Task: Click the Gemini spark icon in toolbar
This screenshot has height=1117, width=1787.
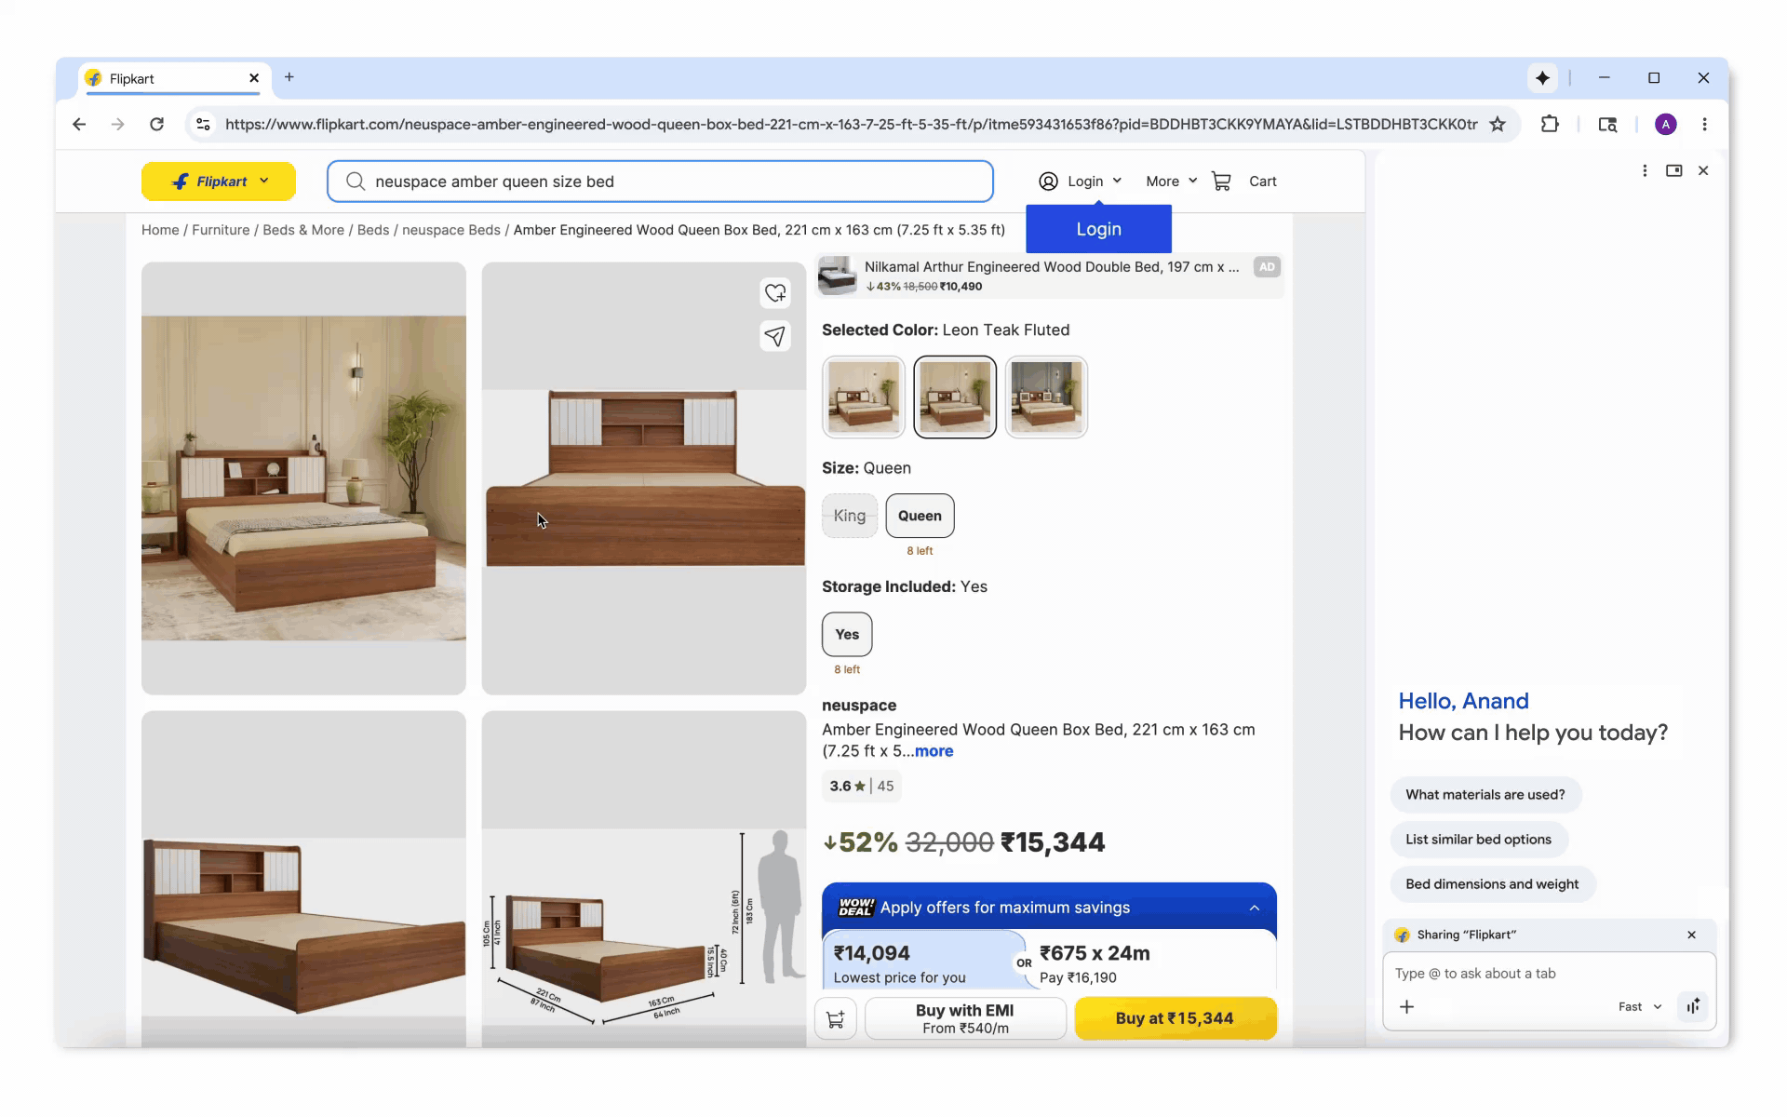Action: point(1542,78)
